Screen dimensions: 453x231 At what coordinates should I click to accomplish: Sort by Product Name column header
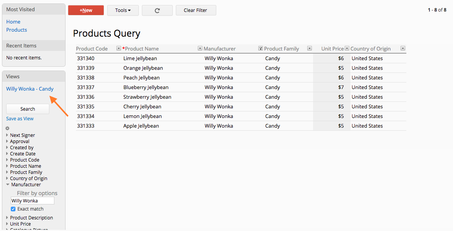click(142, 49)
